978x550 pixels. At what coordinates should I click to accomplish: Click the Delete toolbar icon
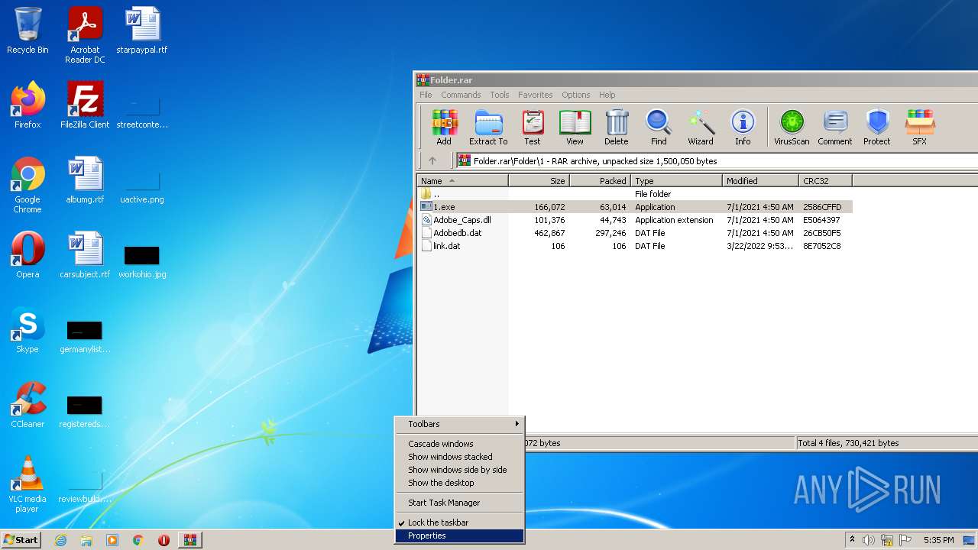click(617, 127)
